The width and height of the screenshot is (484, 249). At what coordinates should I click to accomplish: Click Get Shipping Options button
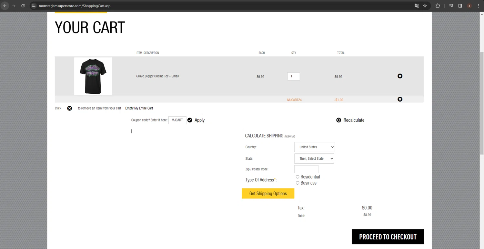268,194
